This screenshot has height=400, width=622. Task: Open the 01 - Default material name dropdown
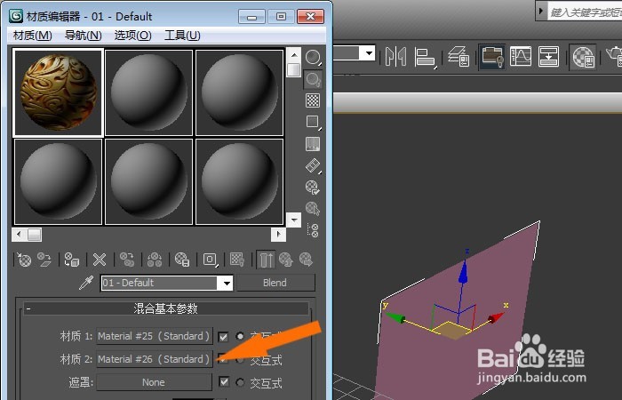(227, 283)
